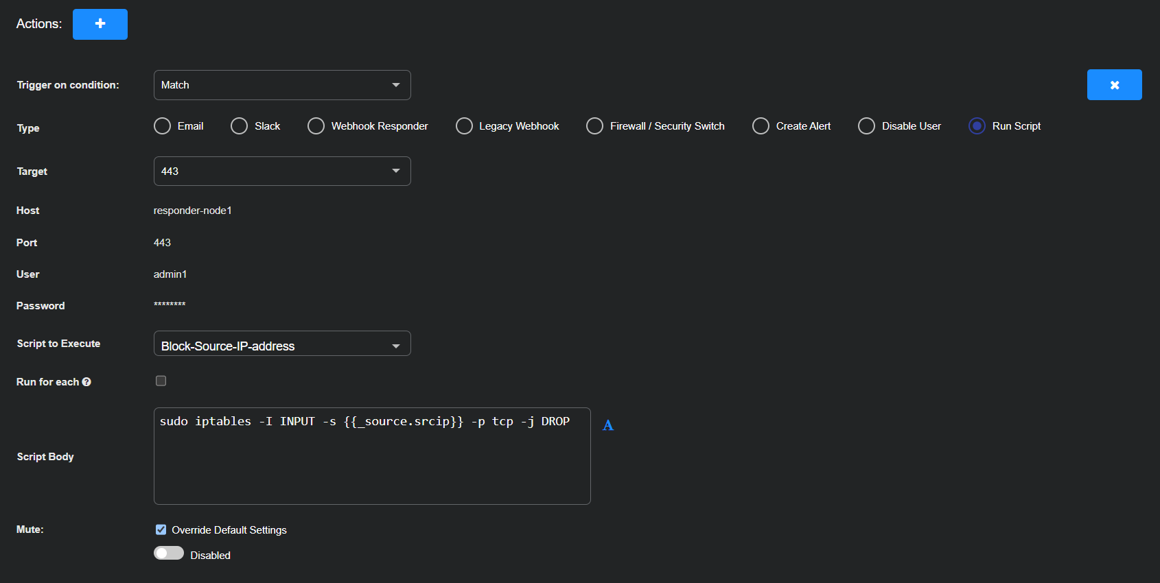Pick the Create Alert radio button
The height and width of the screenshot is (583, 1160).
click(761, 126)
